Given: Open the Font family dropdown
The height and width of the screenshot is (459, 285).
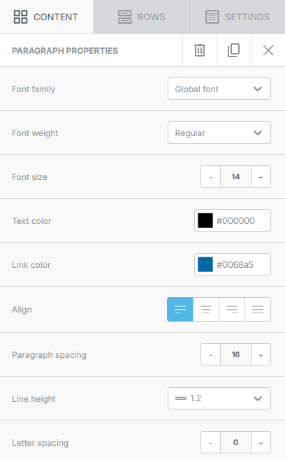Looking at the screenshot, I should [x=219, y=89].
